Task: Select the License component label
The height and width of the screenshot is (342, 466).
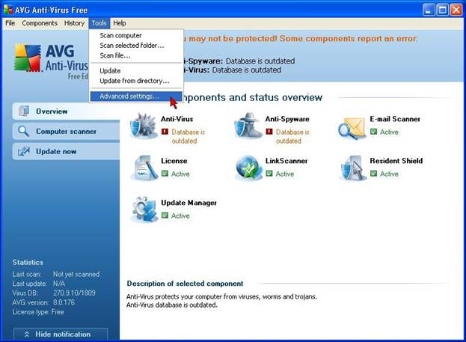Action: tap(174, 161)
